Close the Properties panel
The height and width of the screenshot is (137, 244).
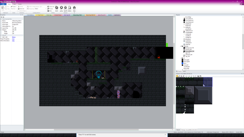[22, 15]
